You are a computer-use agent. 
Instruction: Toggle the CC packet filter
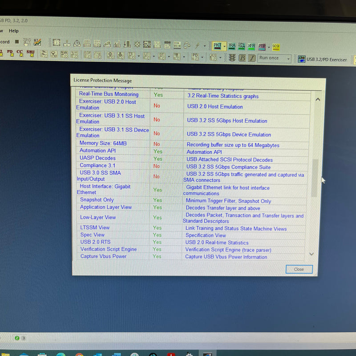pyautogui.click(x=20, y=53)
